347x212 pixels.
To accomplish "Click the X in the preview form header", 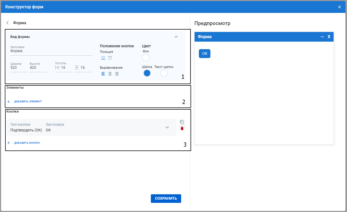I will coord(329,37).
